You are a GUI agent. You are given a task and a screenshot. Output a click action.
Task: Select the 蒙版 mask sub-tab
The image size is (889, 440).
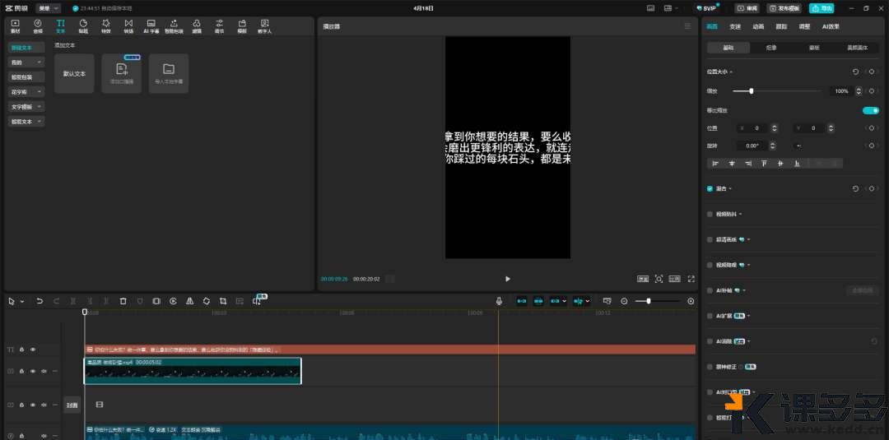point(814,49)
